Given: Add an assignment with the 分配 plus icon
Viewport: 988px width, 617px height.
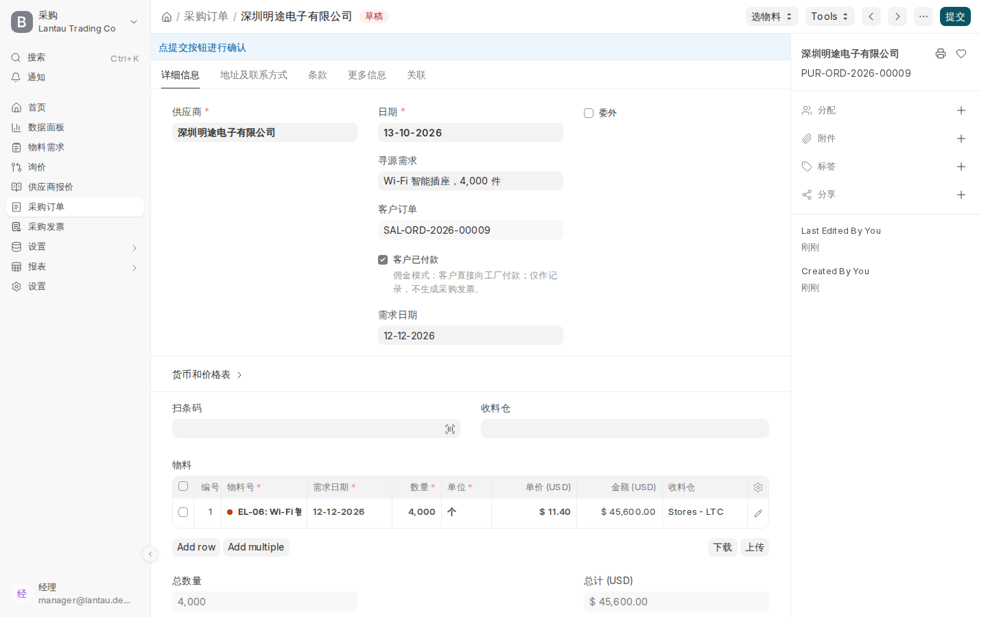Looking at the screenshot, I should point(961,110).
